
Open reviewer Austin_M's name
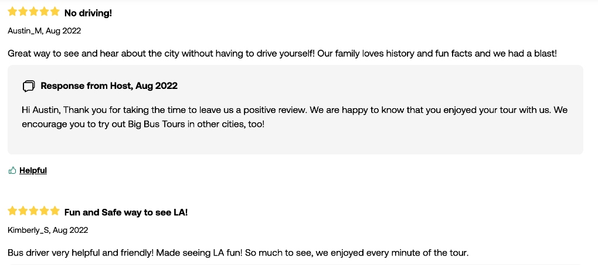coord(25,31)
